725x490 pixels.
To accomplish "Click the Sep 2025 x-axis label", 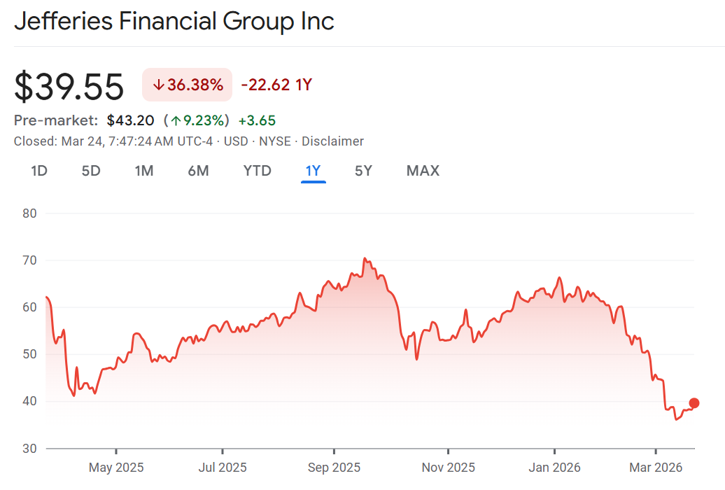I will tap(335, 468).
